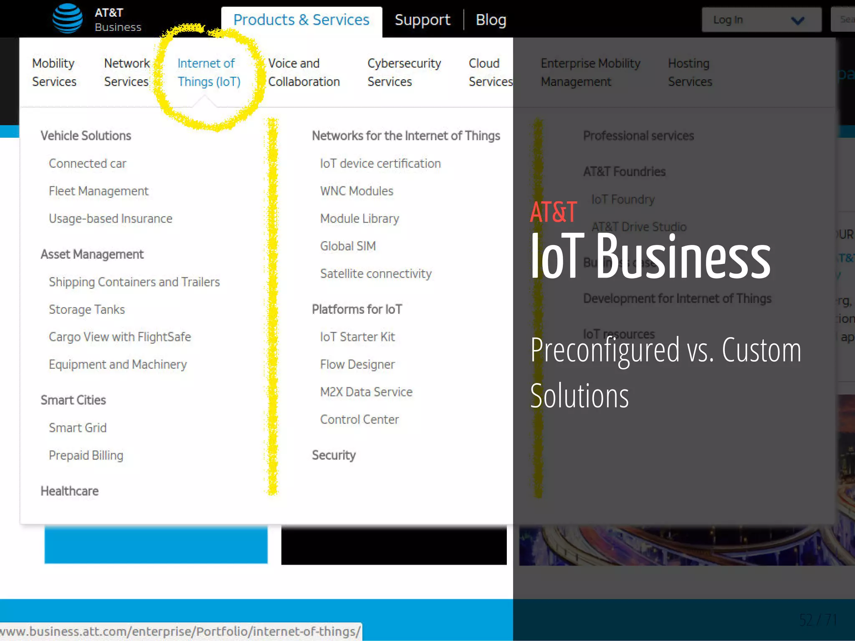This screenshot has height=641, width=855.
Task: Open WNC Modules link
Action: (357, 191)
